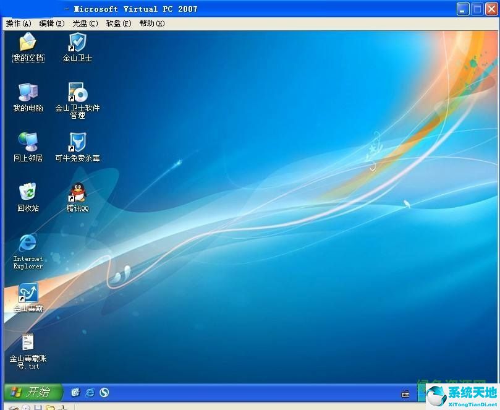Screen dimensions: 500x410
Task: Click the 金山毒霸账号.txt label text
Action: click(28, 362)
